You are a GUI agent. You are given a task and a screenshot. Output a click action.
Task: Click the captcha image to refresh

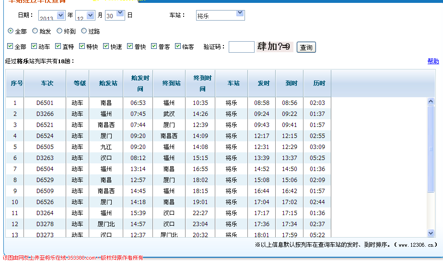point(275,46)
